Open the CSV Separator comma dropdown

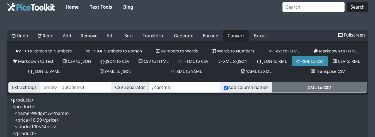(184, 87)
